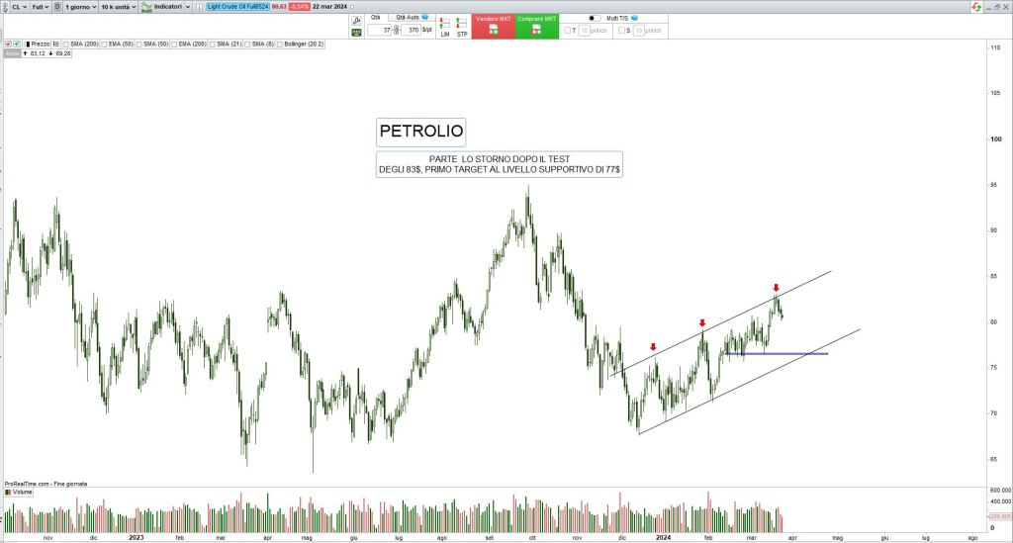Open the Full session dropdown
The height and width of the screenshot is (543, 1013).
(x=41, y=7)
